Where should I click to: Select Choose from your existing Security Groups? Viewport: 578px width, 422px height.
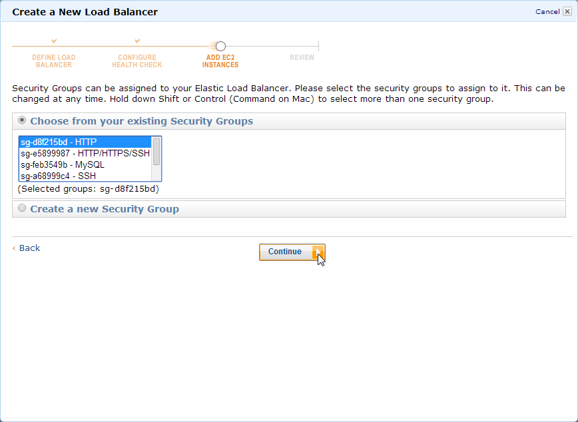tap(21, 120)
